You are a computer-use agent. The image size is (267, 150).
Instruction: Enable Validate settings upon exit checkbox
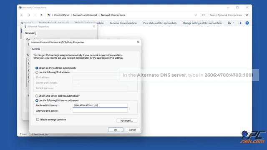click(38, 120)
